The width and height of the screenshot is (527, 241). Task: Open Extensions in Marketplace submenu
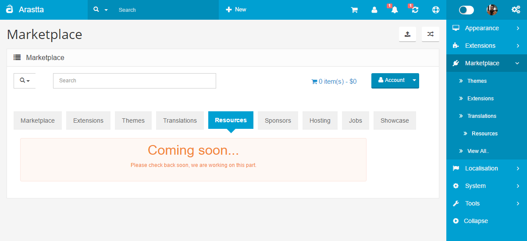pyautogui.click(x=480, y=98)
